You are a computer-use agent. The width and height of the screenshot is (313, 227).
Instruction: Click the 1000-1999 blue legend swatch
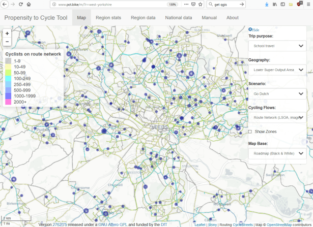pos(8,96)
